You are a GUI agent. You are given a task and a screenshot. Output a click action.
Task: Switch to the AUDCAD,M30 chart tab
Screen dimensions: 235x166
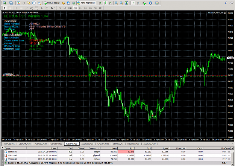point(149,144)
